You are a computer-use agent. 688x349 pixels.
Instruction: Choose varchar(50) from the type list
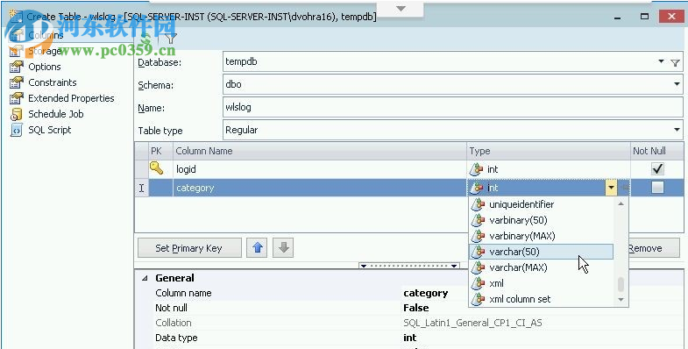541,252
